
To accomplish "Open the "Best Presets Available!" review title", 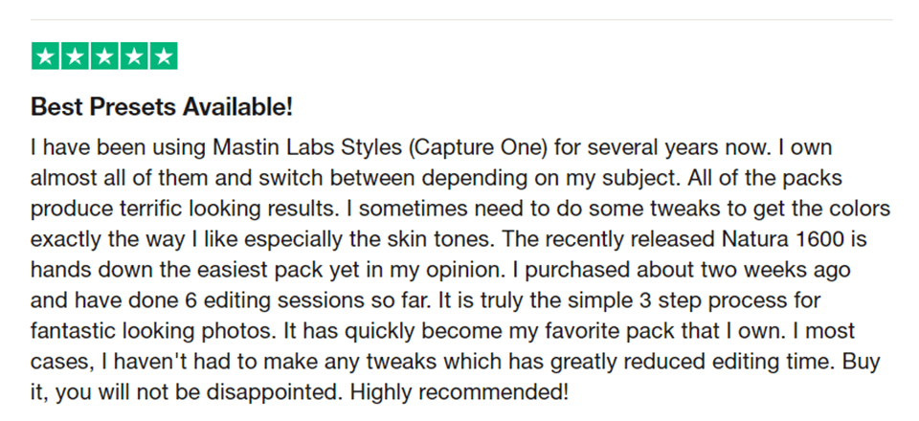I will [x=162, y=106].
